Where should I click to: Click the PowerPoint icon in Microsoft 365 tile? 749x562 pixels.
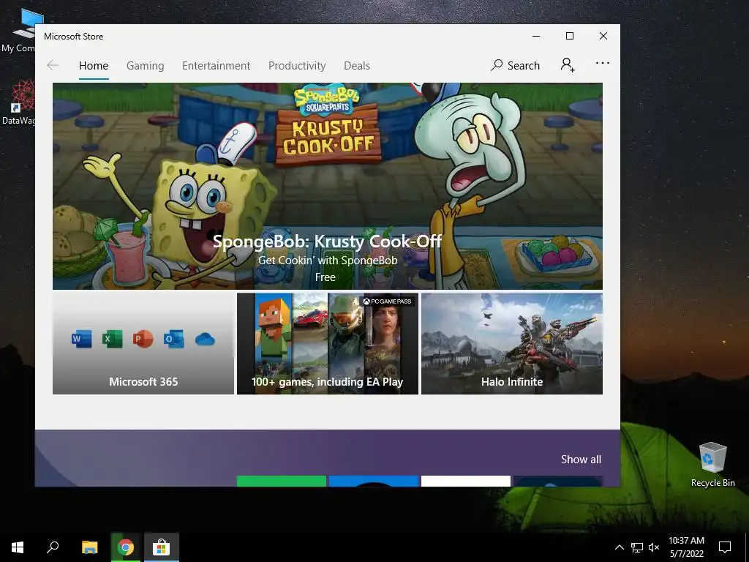click(x=143, y=339)
